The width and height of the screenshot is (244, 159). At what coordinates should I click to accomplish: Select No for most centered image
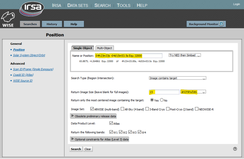(x=162, y=100)
